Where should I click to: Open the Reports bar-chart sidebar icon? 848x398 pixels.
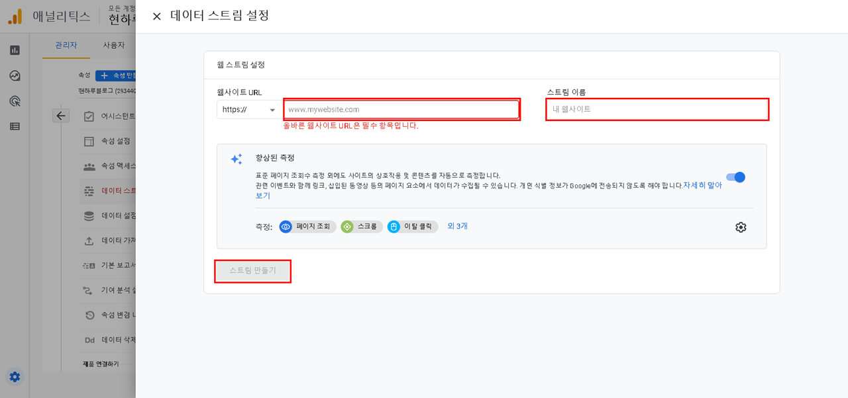(x=15, y=50)
